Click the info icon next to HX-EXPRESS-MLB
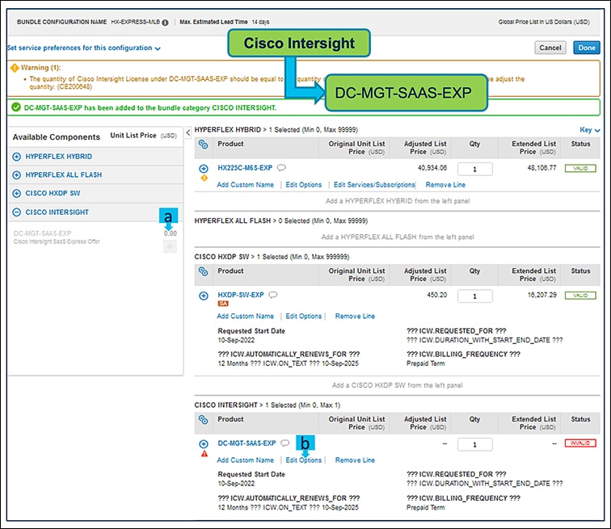The height and width of the screenshot is (529, 611). tap(165, 23)
